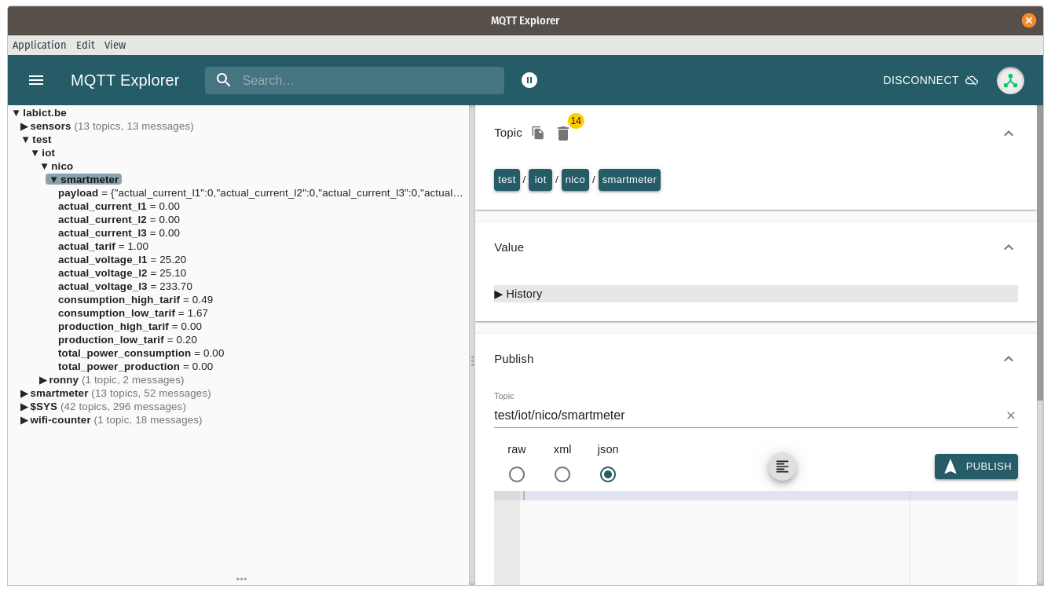This screenshot has height=593, width=1051.
Task: Open the Application menu
Action: coord(39,45)
